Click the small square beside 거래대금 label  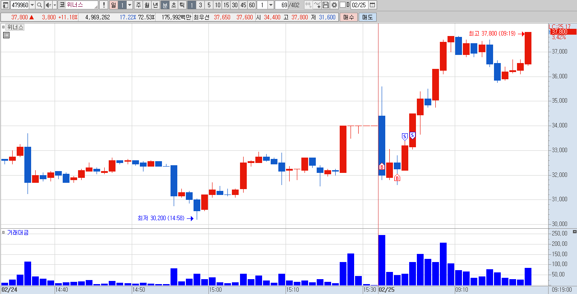(x=3, y=232)
